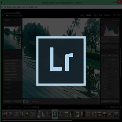Select the Crop Overlay tool in tool strip

(103, 46)
